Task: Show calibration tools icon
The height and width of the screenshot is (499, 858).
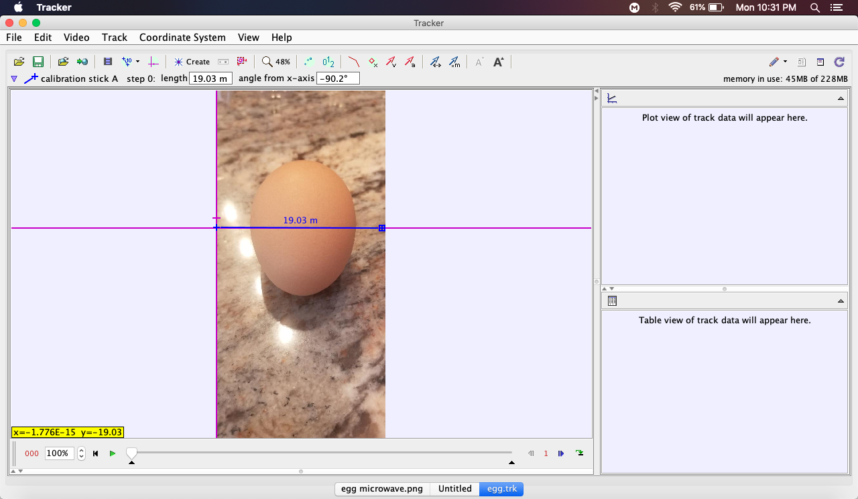Action: click(127, 62)
